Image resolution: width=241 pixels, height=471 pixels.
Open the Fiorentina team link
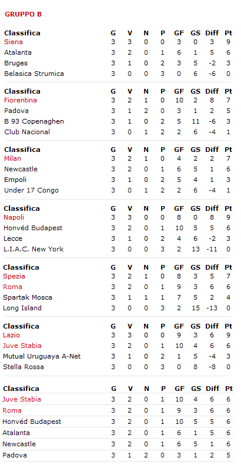click(x=21, y=100)
